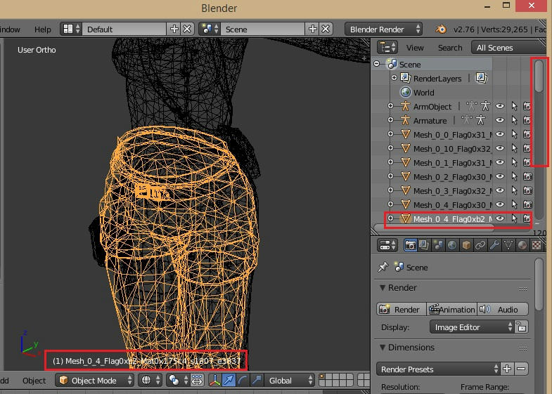Hide ArmObject using its eye icon
Viewport: 552px width, 394px height.
(500, 107)
